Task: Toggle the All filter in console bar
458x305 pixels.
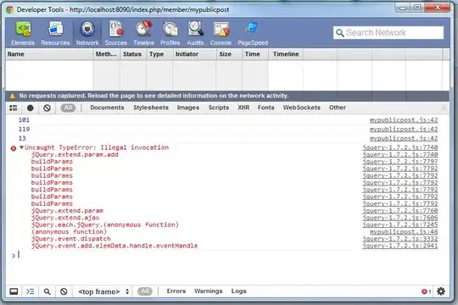Action: 145,291
